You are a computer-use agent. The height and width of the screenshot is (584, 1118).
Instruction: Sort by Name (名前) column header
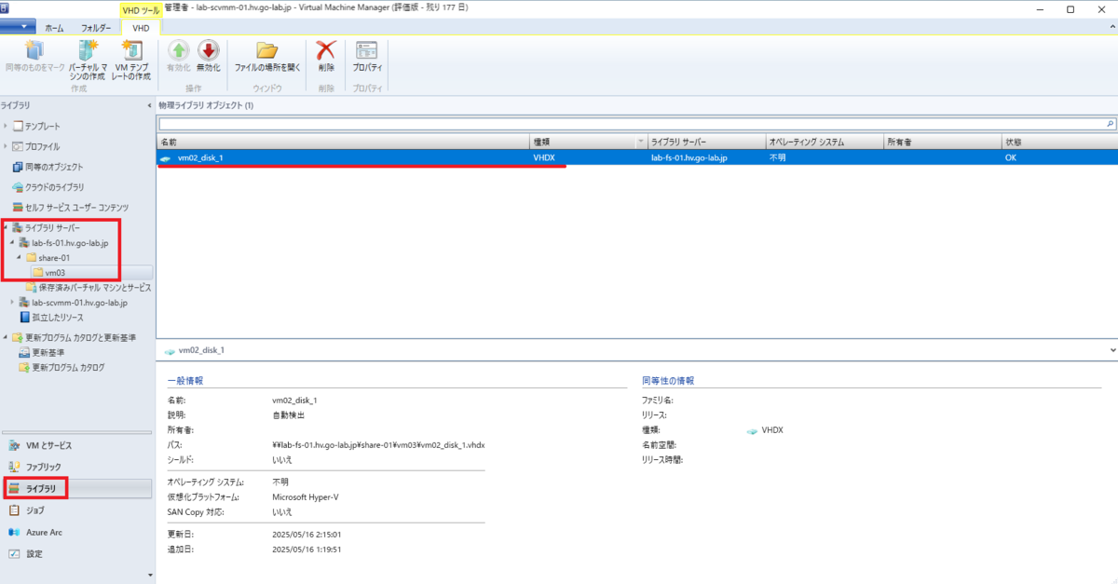[x=343, y=143]
